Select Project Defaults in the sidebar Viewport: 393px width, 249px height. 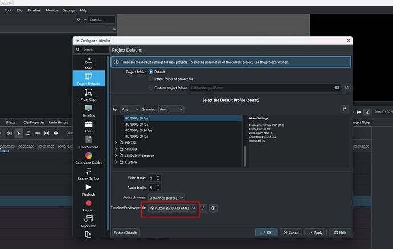88,78
